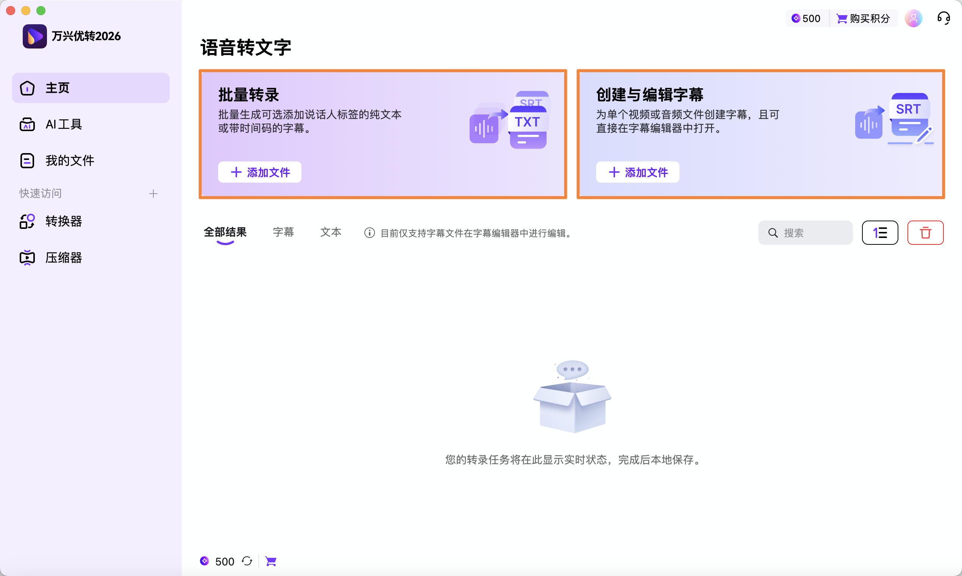Click 添加文件 under 批量转录
962x576 pixels.
[259, 172]
